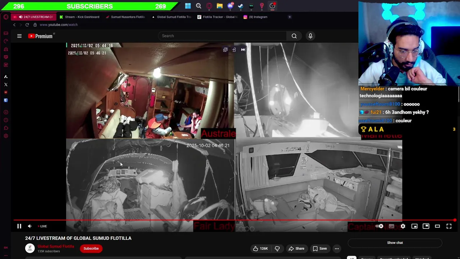
Task: Click the Opera GX menu logo
Action: 6,17
